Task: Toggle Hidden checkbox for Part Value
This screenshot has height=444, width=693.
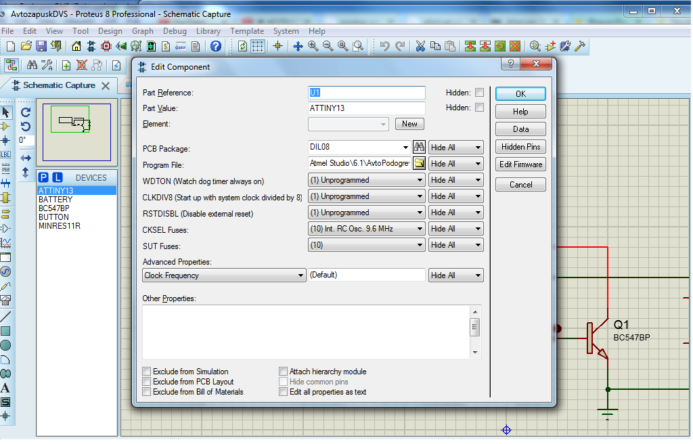Action: [480, 108]
